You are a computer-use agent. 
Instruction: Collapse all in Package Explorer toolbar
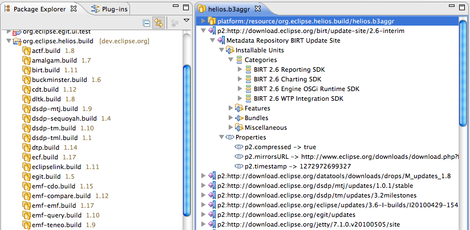click(x=146, y=23)
